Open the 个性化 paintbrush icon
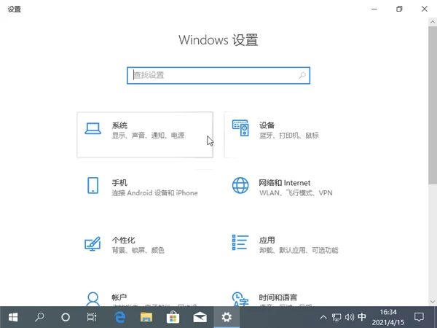 click(92, 243)
